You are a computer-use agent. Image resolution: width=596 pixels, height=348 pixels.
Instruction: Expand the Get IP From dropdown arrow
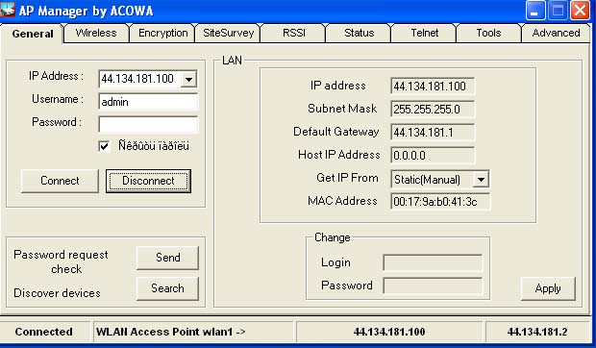coord(481,180)
